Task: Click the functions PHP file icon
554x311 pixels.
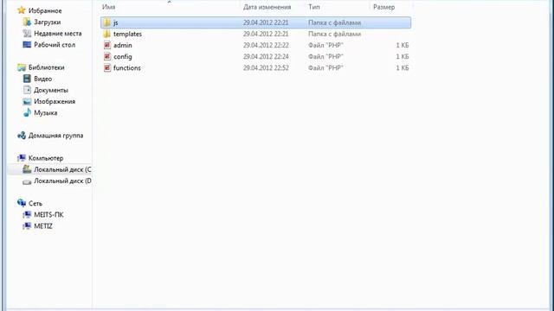Action: tap(107, 67)
